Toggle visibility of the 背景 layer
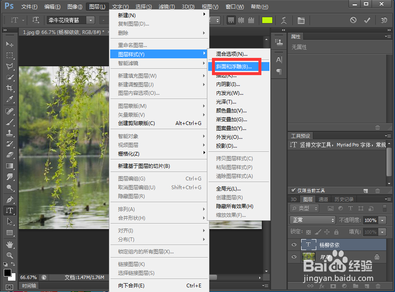395x292 pixels. coord(294,257)
